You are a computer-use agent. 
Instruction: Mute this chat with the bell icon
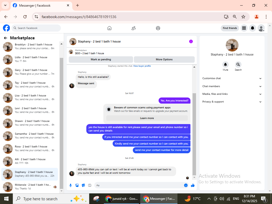coord(225,65)
